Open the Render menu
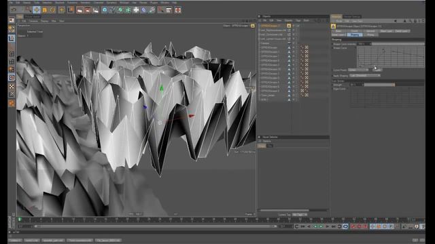 point(143,3)
